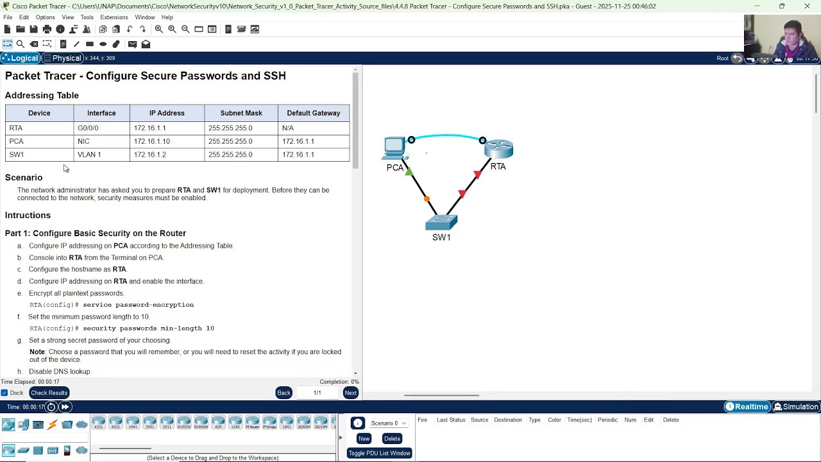The height and width of the screenshot is (462, 821).
Task: Click the scenario information icon
Action: (x=358, y=423)
